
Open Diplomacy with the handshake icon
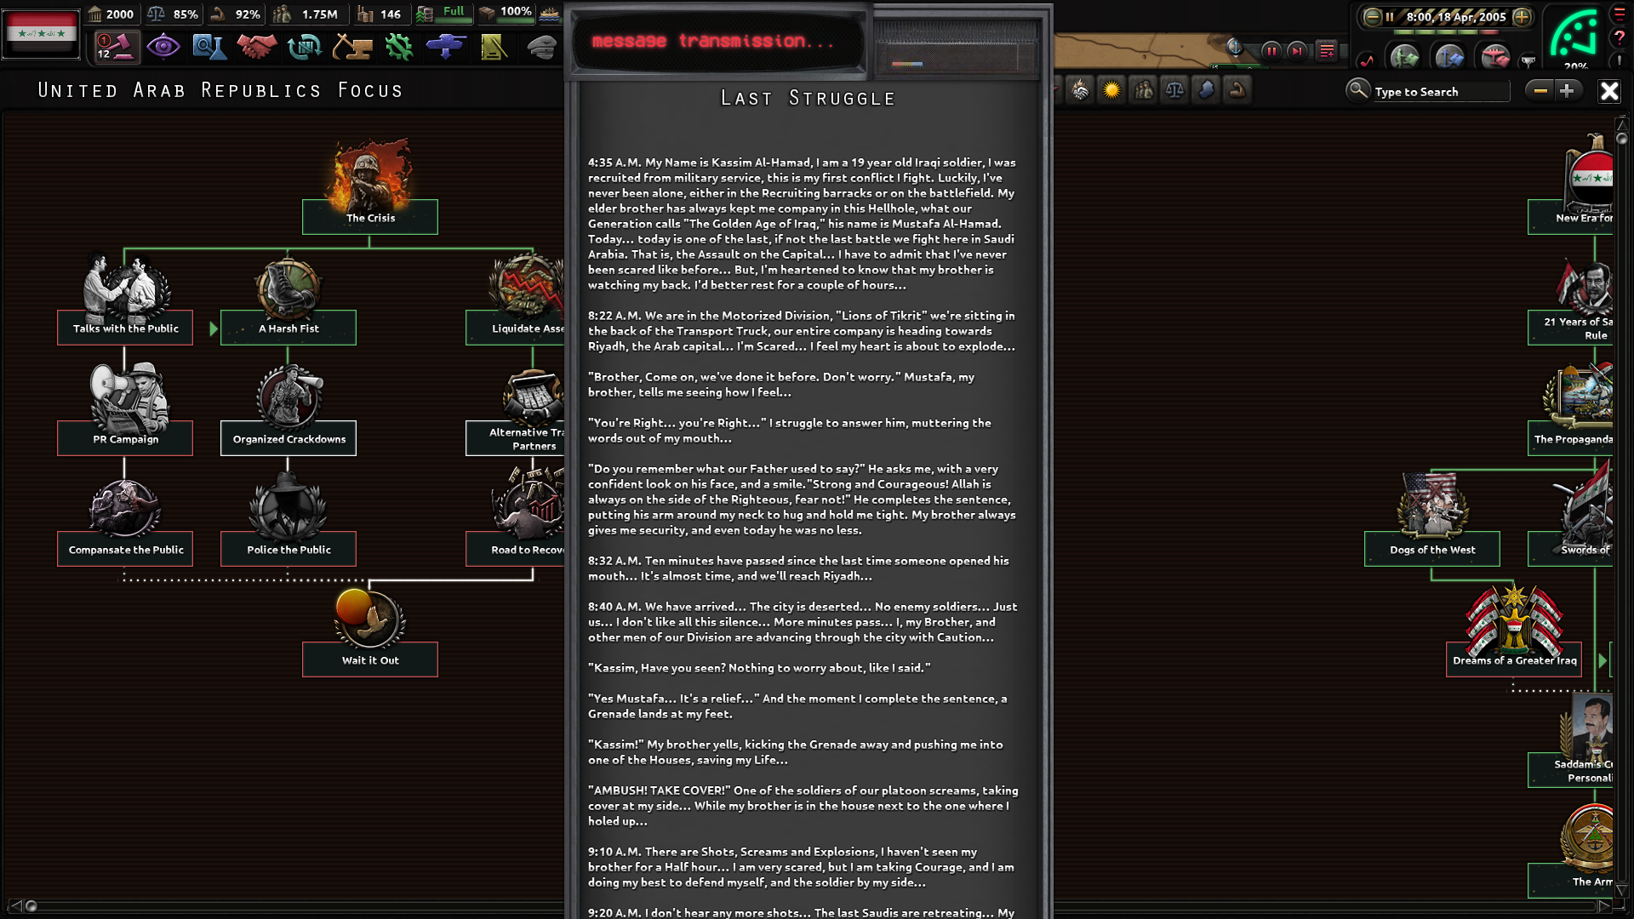tap(256, 46)
